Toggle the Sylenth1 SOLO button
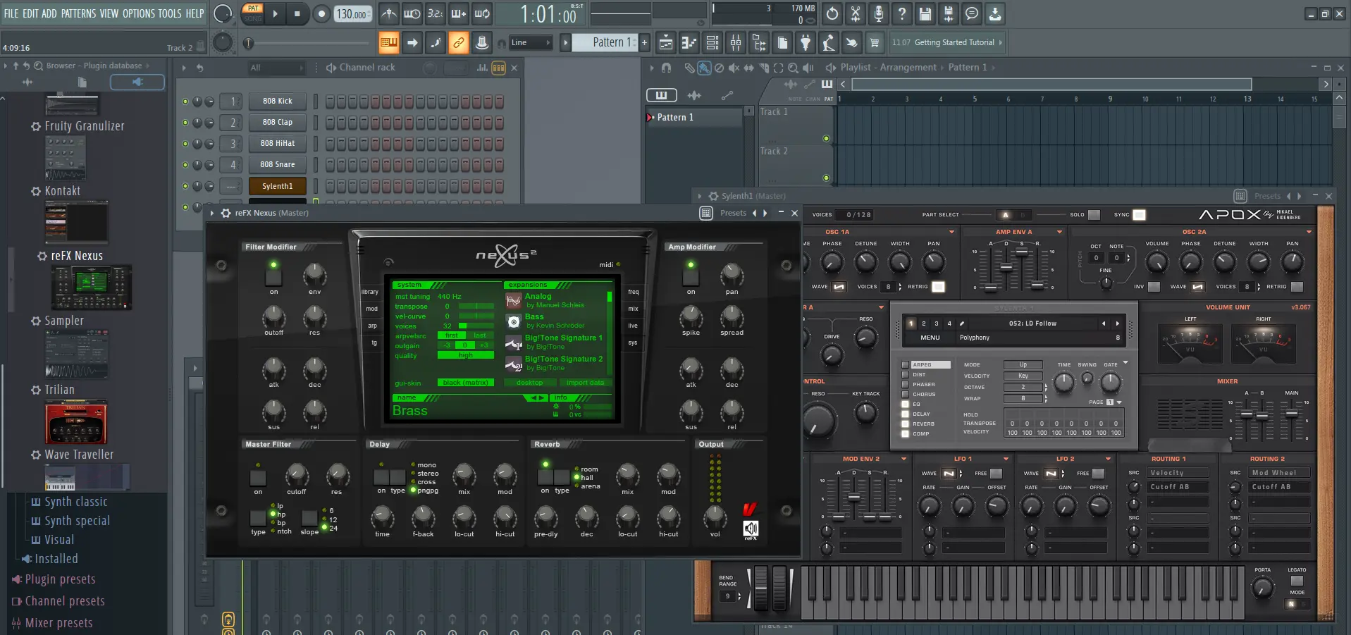The width and height of the screenshot is (1351, 635). tap(1094, 215)
